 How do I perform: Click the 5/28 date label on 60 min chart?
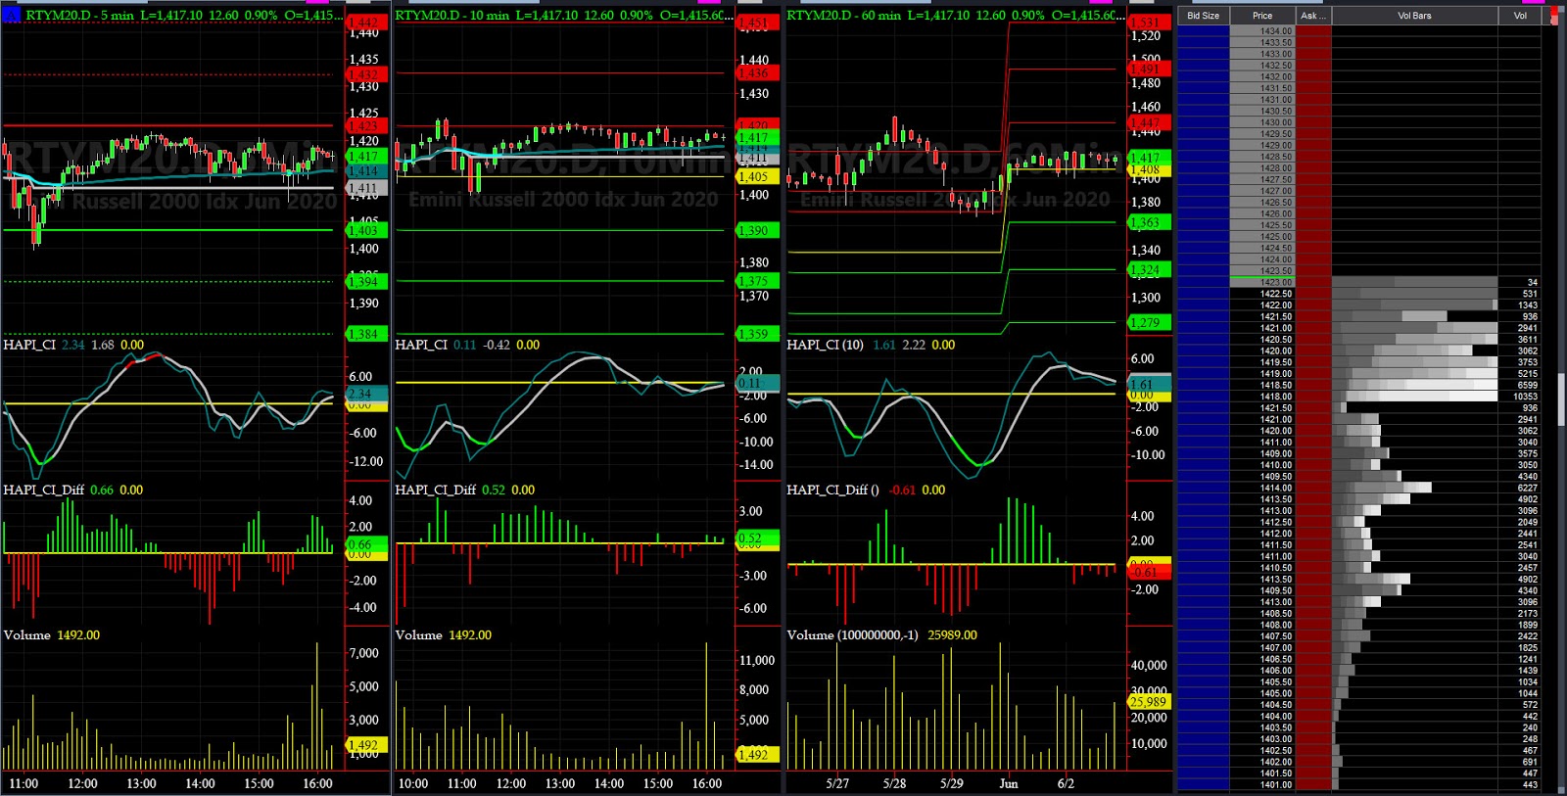click(894, 783)
